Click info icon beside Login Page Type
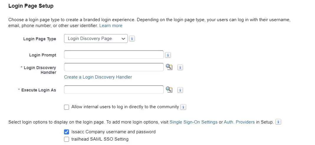The image size is (315, 145). pos(132,39)
